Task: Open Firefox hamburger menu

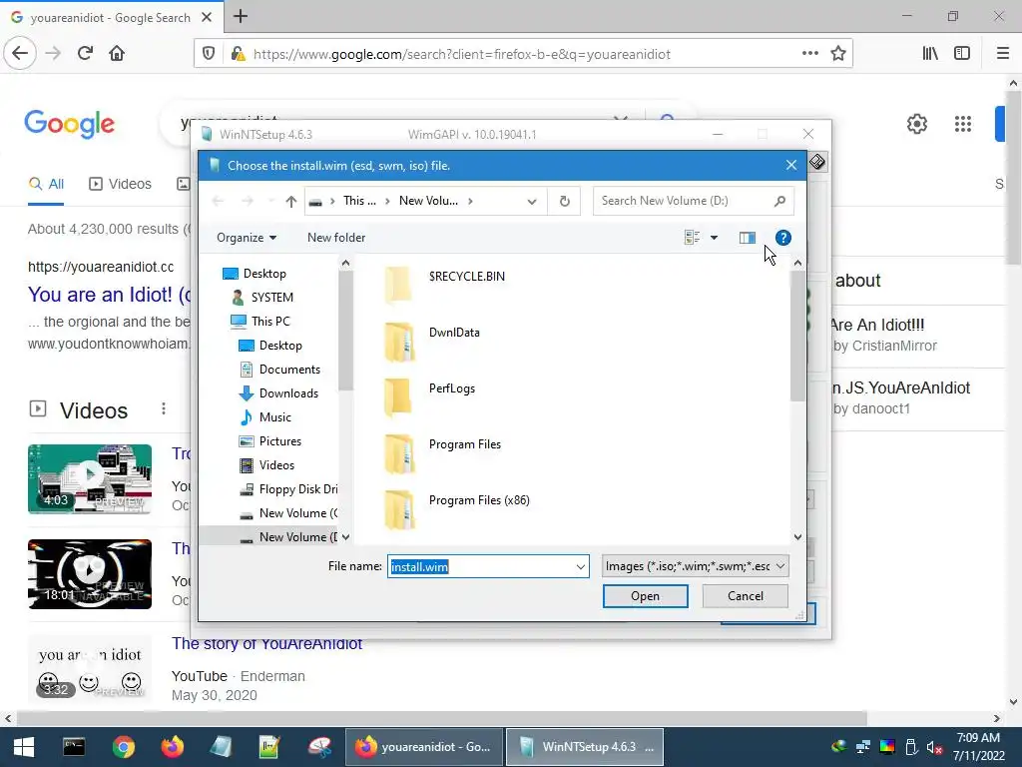Action: pos(1003,54)
